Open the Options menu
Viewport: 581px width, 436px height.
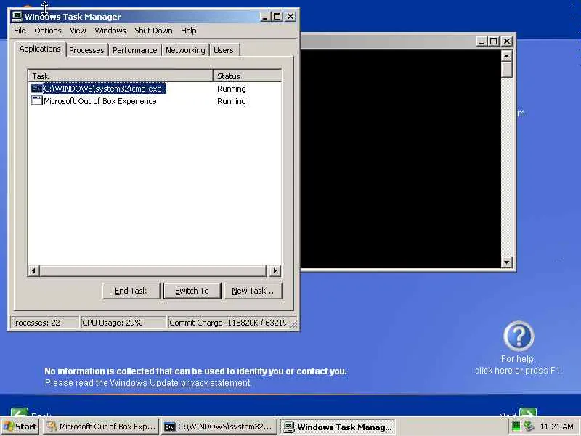click(48, 31)
